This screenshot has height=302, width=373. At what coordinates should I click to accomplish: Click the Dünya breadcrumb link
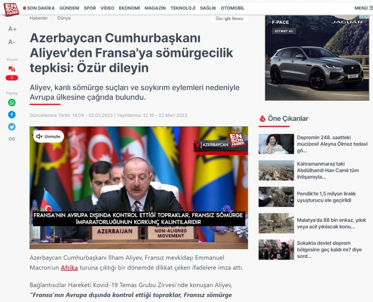point(64,18)
